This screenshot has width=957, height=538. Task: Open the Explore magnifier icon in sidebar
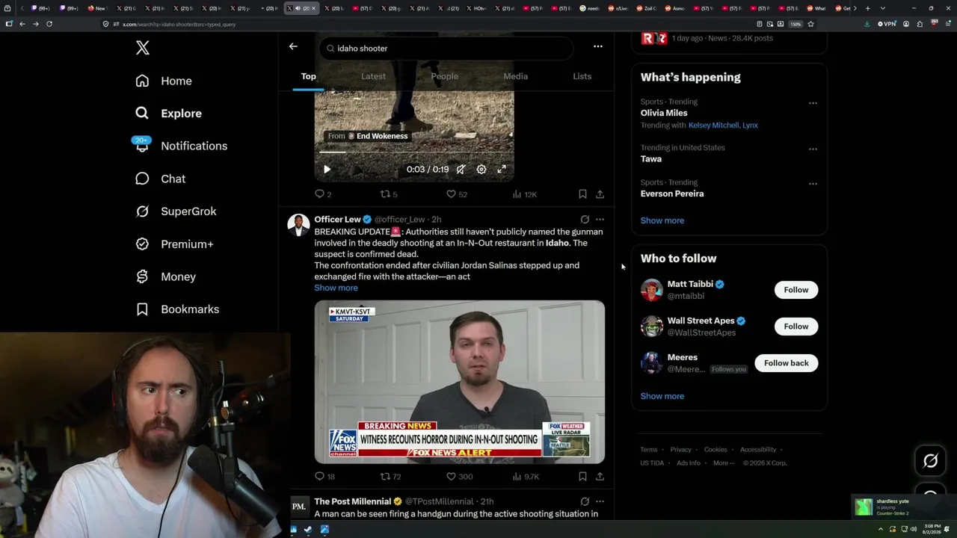point(142,113)
